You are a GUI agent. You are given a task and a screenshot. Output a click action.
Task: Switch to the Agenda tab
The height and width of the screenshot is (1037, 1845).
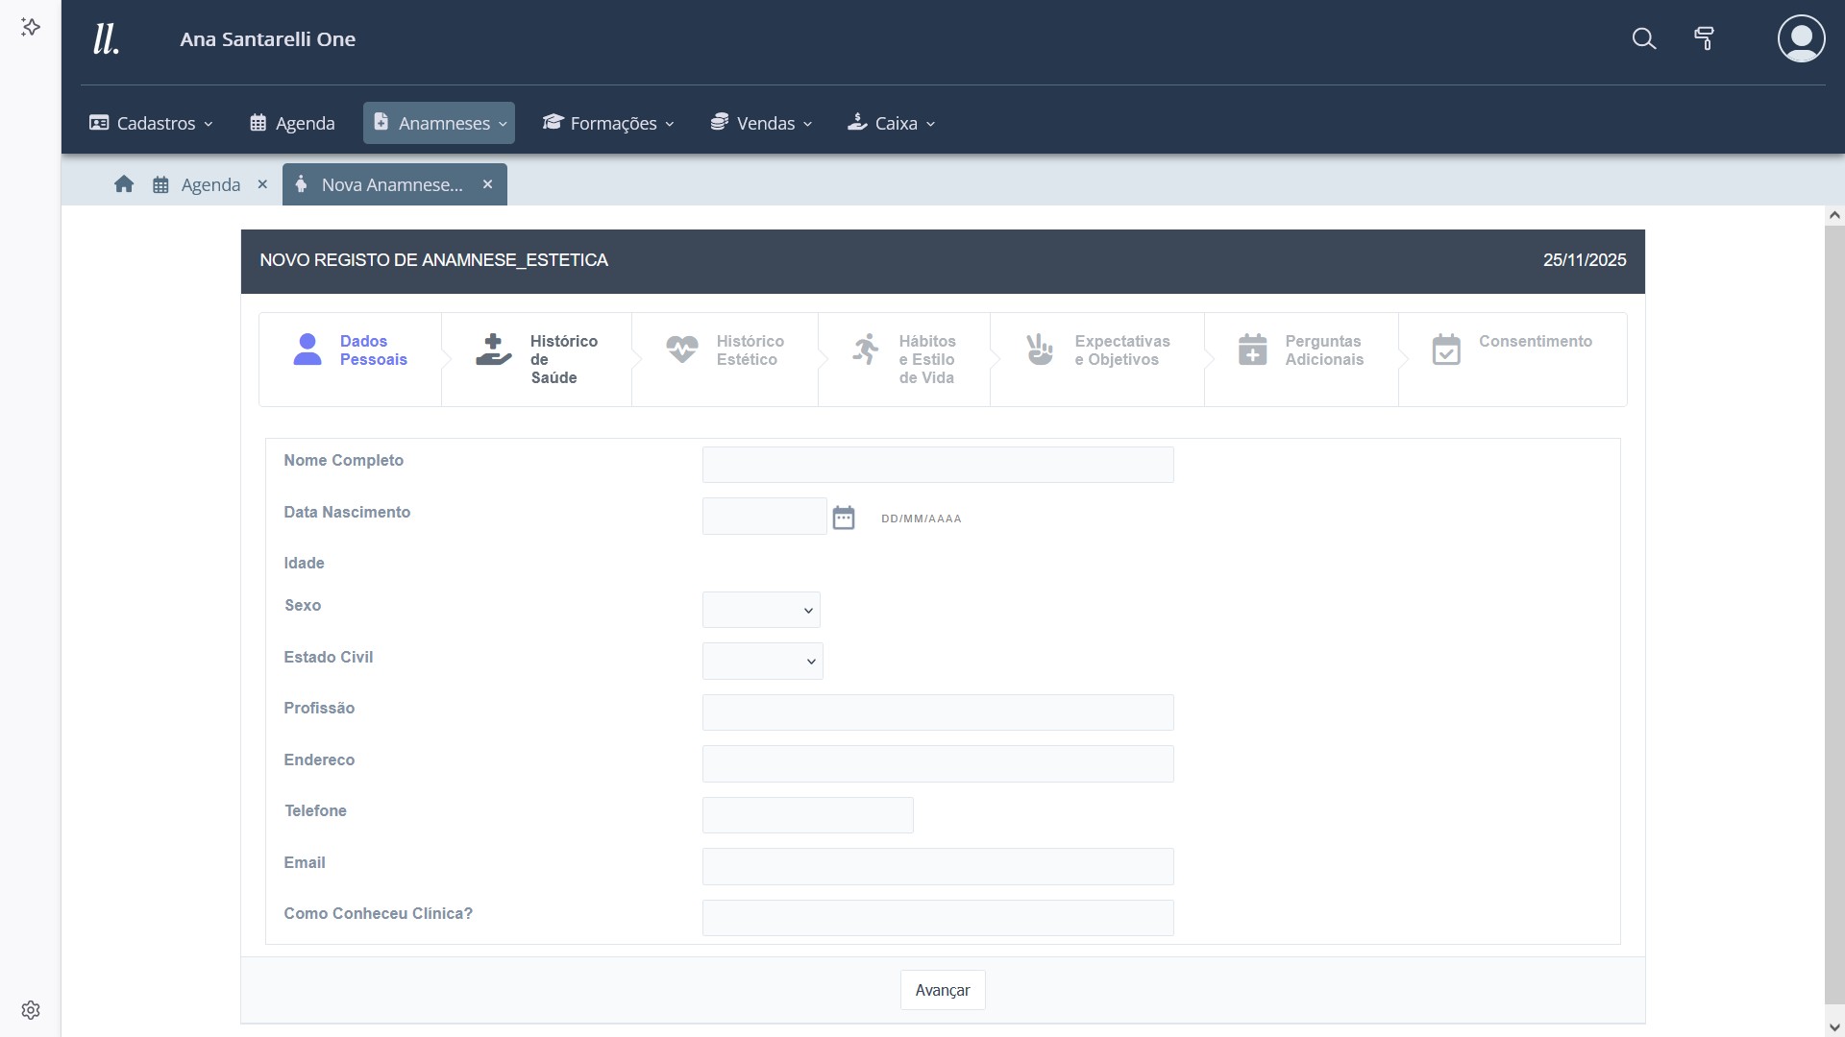209,184
